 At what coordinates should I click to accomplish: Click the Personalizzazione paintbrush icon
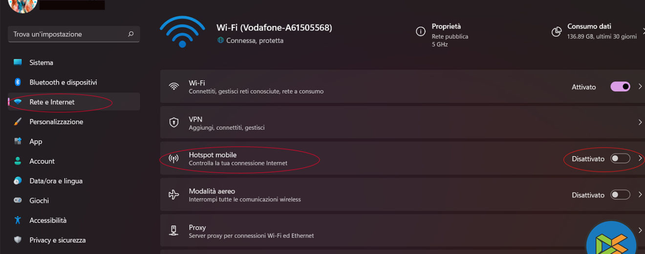point(18,122)
